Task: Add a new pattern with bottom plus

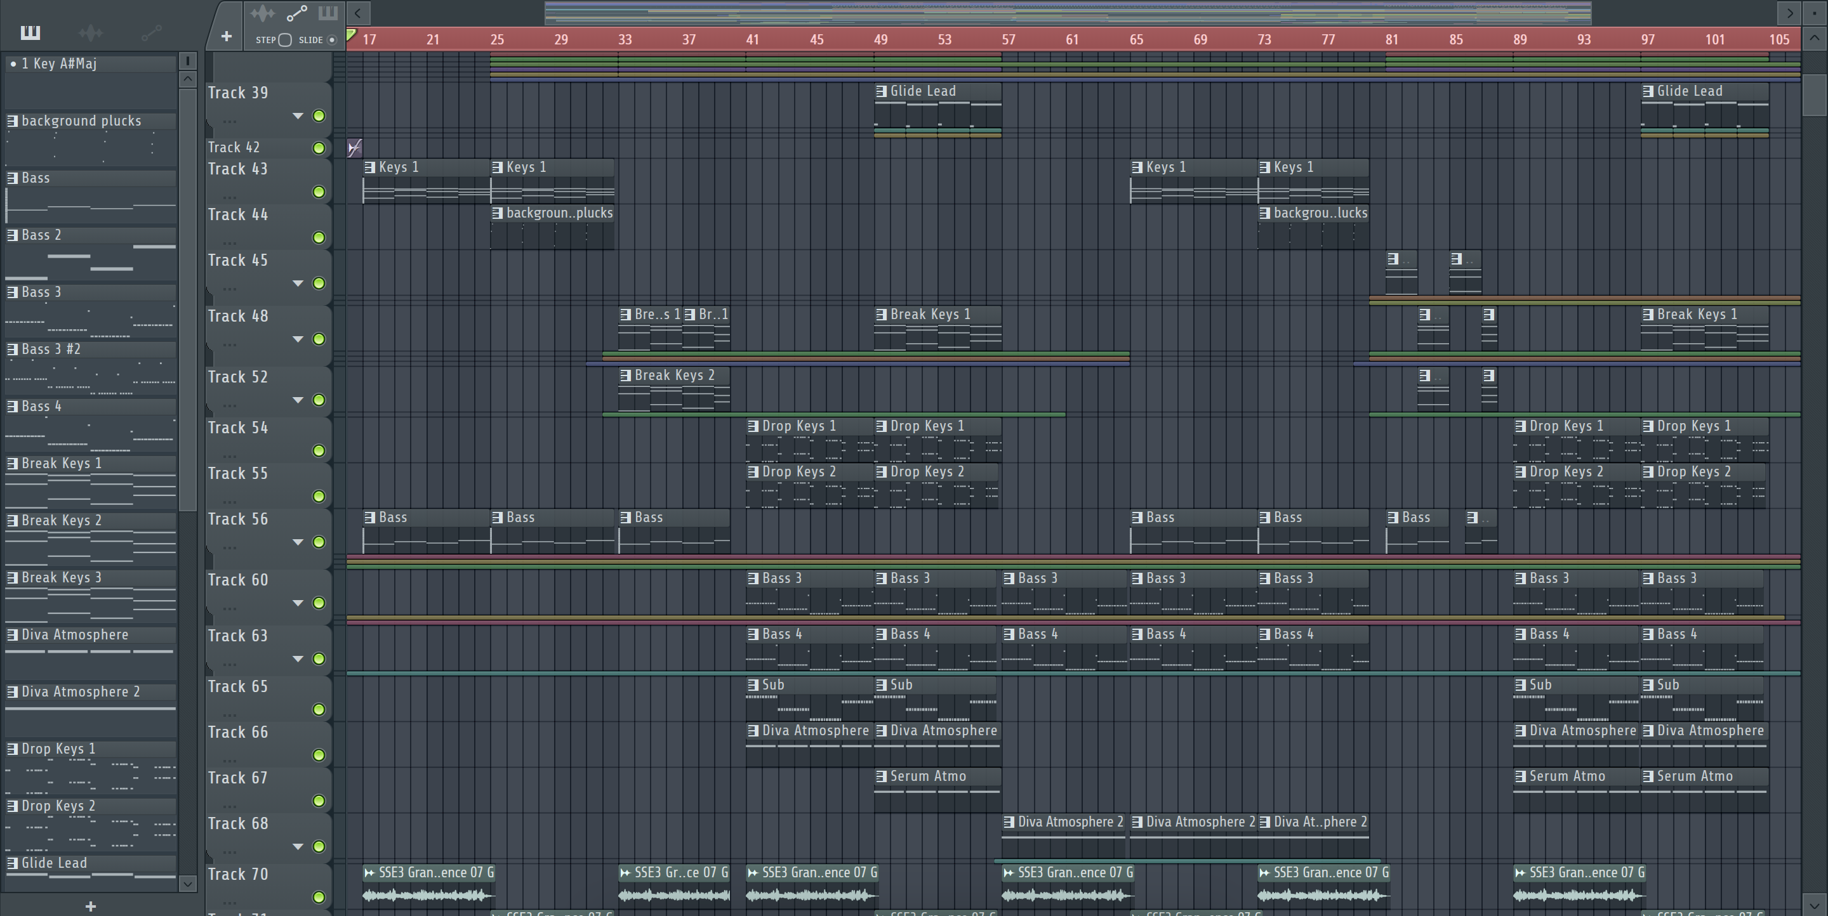Action: pyautogui.click(x=90, y=906)
